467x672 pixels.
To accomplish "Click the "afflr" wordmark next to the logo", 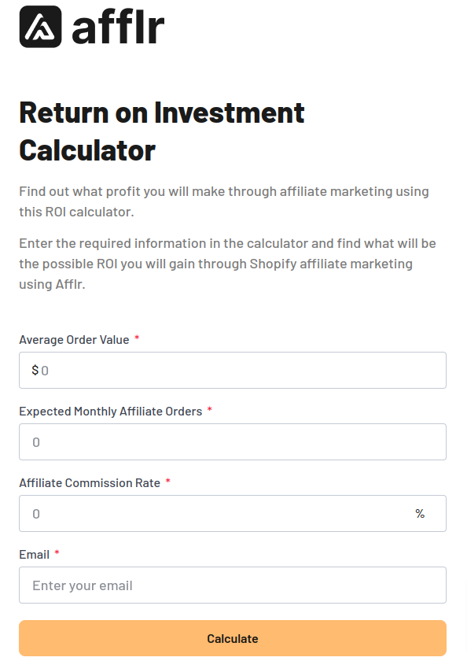I will click(116, 28).
